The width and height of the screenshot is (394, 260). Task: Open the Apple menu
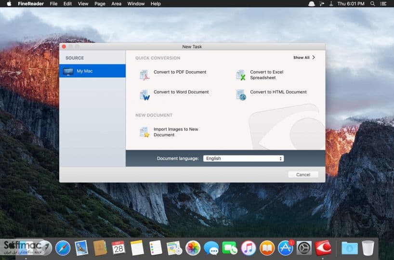[x=9, y=3]
